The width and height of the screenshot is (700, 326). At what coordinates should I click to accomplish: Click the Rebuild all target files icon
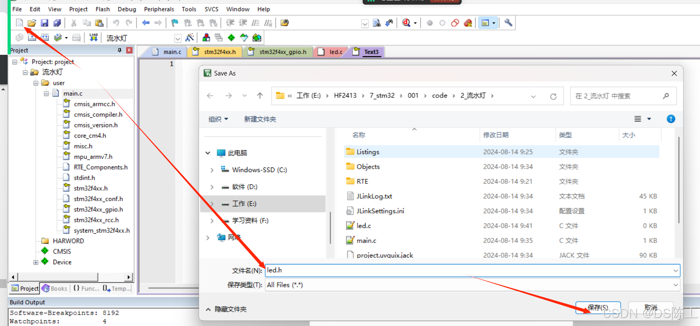[x=45, y=38]
